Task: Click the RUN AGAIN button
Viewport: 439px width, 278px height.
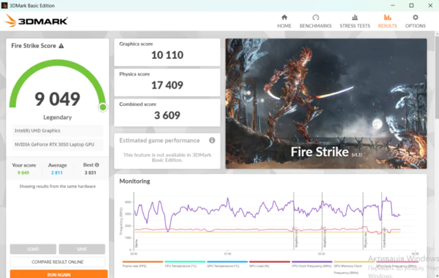Action: [x=59, y=274]
